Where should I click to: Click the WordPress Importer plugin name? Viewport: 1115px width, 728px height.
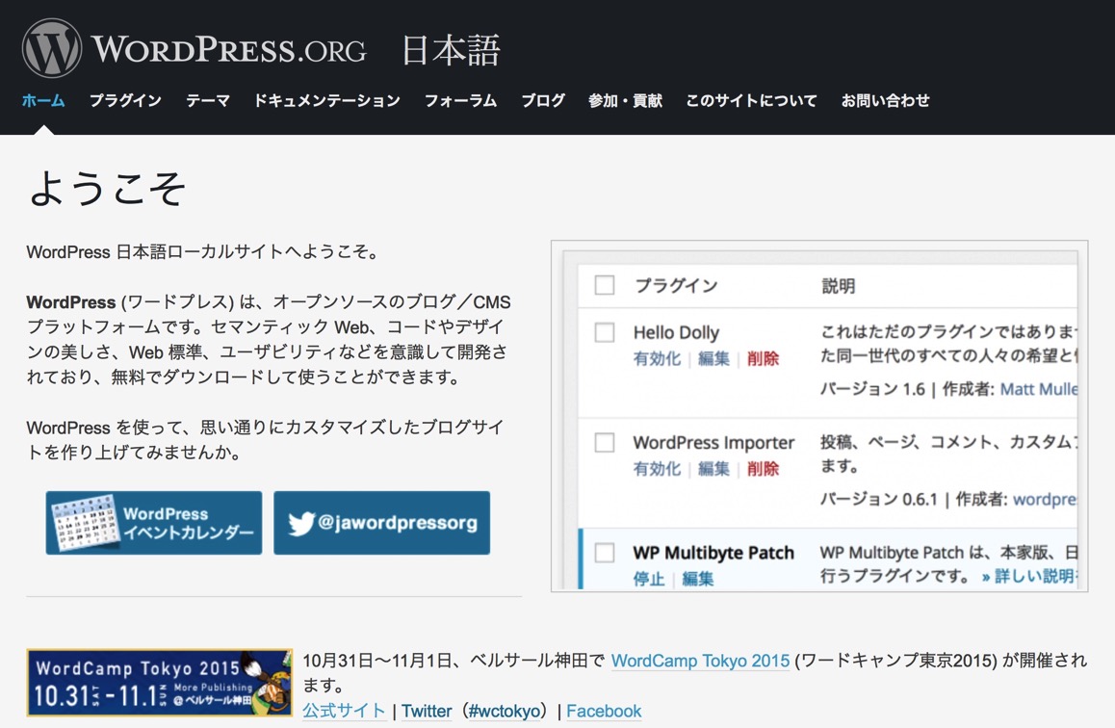click(x=713, y=442)
